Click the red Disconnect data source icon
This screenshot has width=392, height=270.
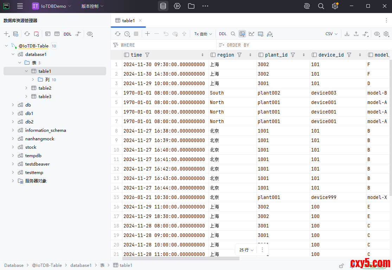[36, 34]
